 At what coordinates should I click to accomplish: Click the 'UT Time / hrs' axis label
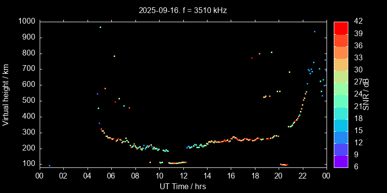tap(183, 186)
